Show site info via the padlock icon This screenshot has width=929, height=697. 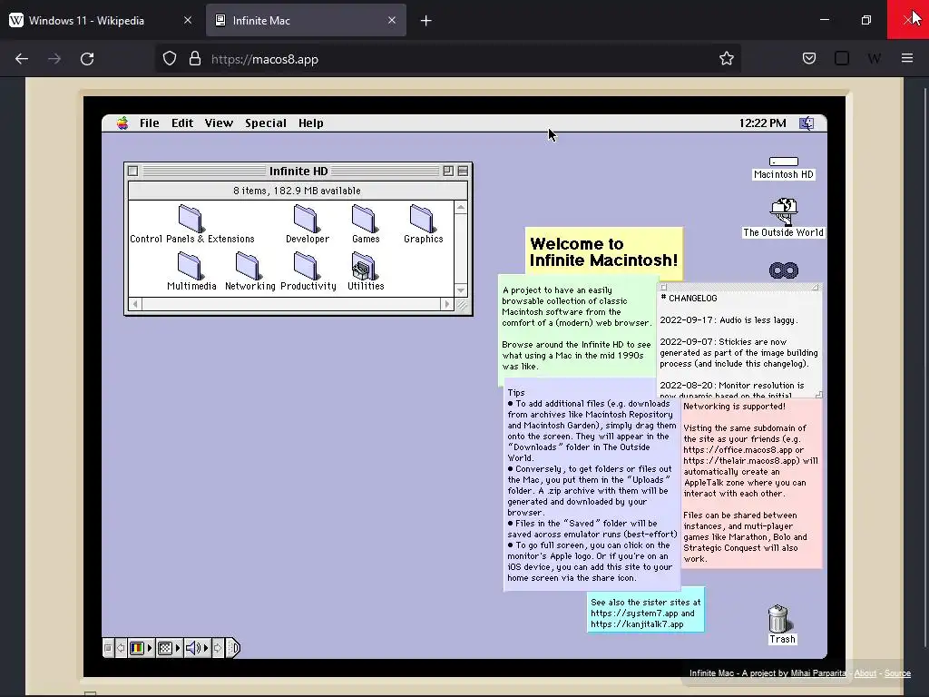(x=195, y=59)
